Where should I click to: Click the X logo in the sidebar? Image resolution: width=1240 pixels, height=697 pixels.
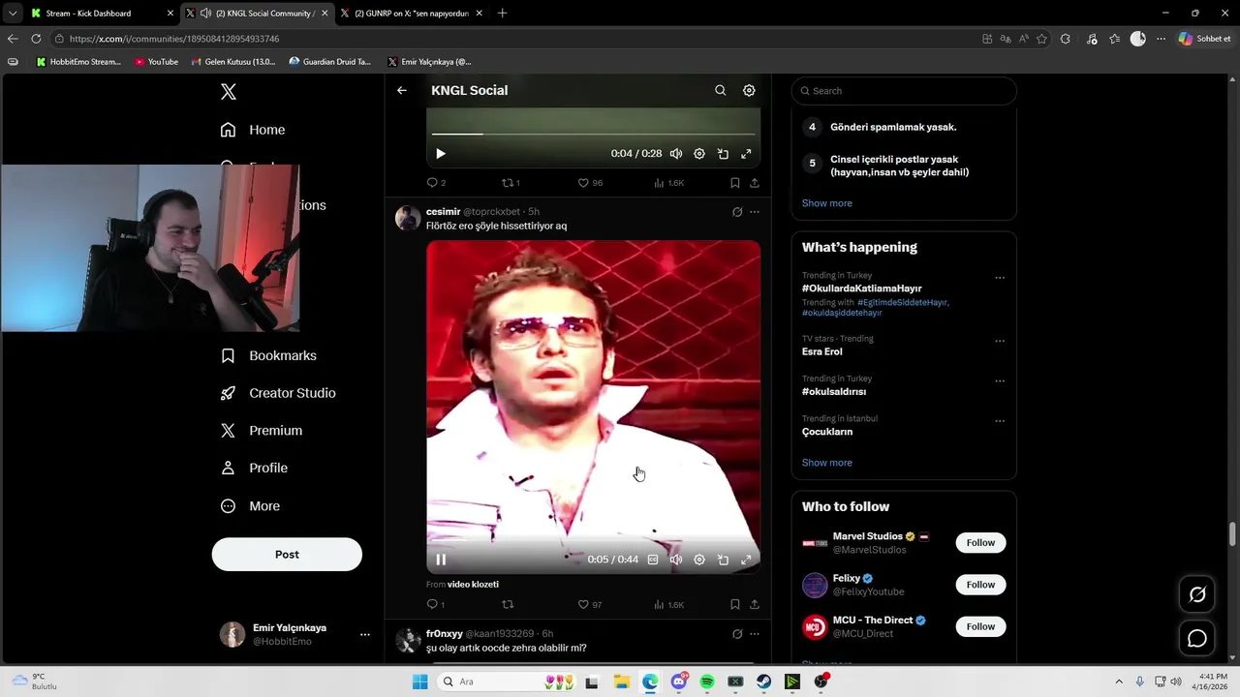click(229, 92)
